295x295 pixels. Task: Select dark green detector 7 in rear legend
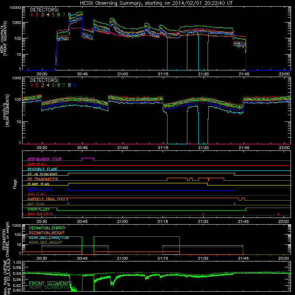[64, 85]
